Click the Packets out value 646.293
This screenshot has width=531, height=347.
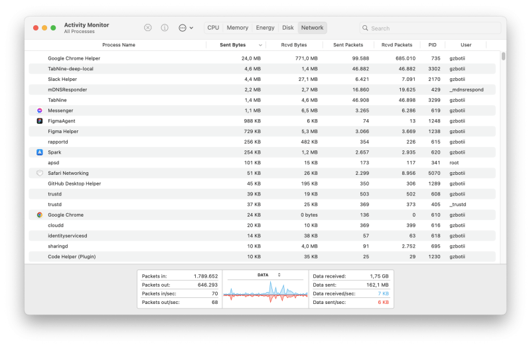click(x=208, y=285)
